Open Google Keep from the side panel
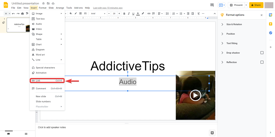The height and width of the screenshot is (137, 275). 271,24
